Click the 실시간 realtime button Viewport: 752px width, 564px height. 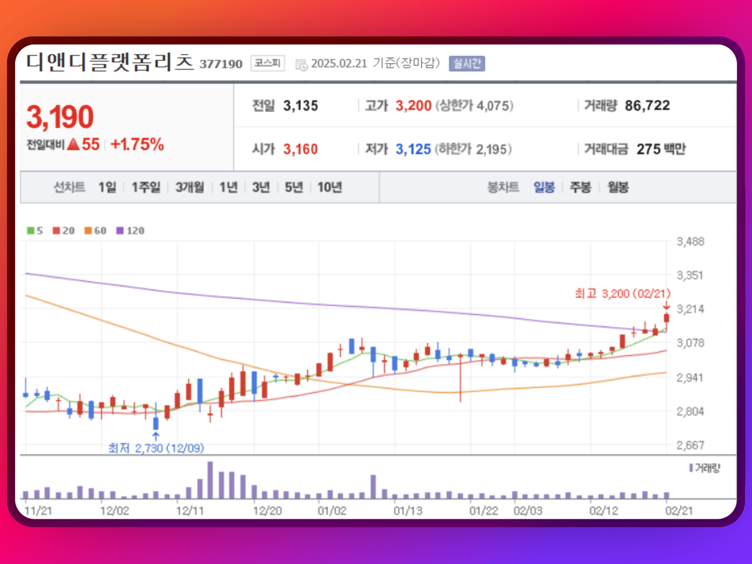point(467,63)
